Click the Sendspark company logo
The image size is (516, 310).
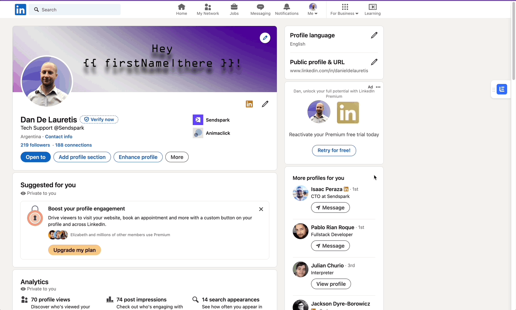[198, 120]
